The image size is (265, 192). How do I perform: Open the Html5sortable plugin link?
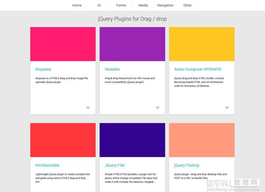tap(47, 166)
